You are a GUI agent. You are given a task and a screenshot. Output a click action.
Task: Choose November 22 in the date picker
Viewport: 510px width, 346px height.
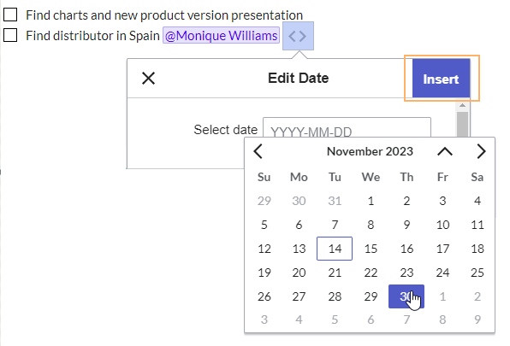pyautogui.click(x=371, y=273)
